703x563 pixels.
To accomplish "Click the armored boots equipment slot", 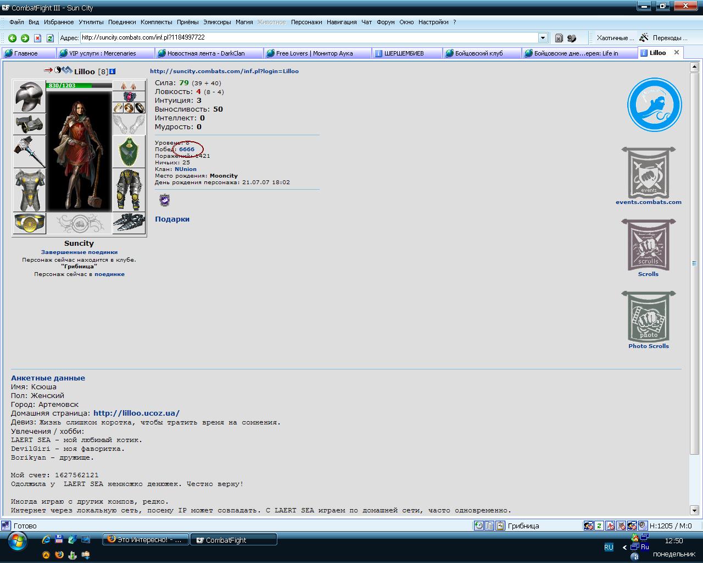I will click(129, 223).
